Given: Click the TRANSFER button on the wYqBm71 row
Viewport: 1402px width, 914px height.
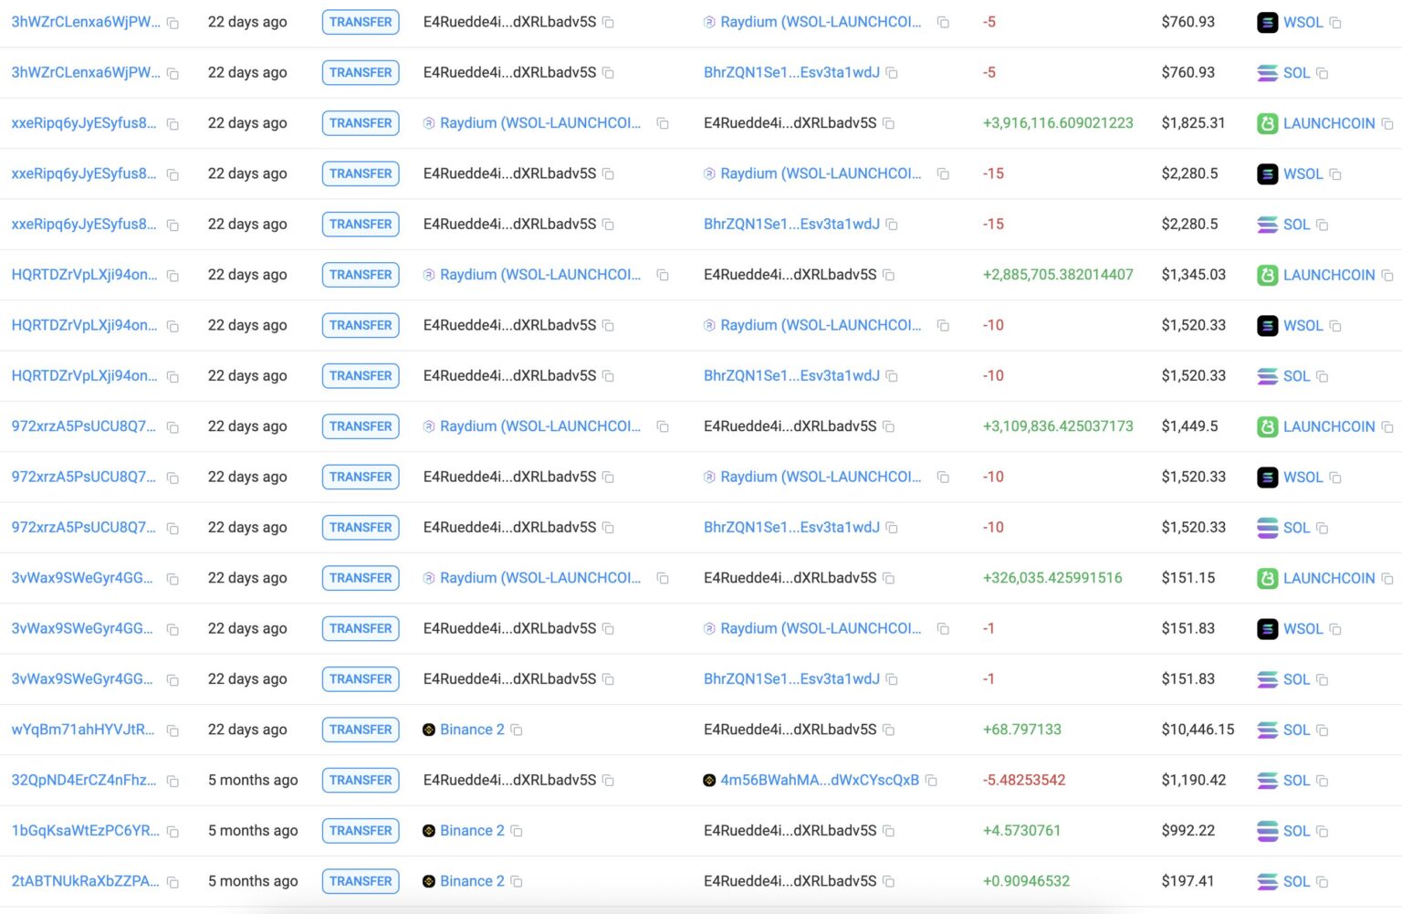Looking at the screenshot, I should click(x=360, y=730).
